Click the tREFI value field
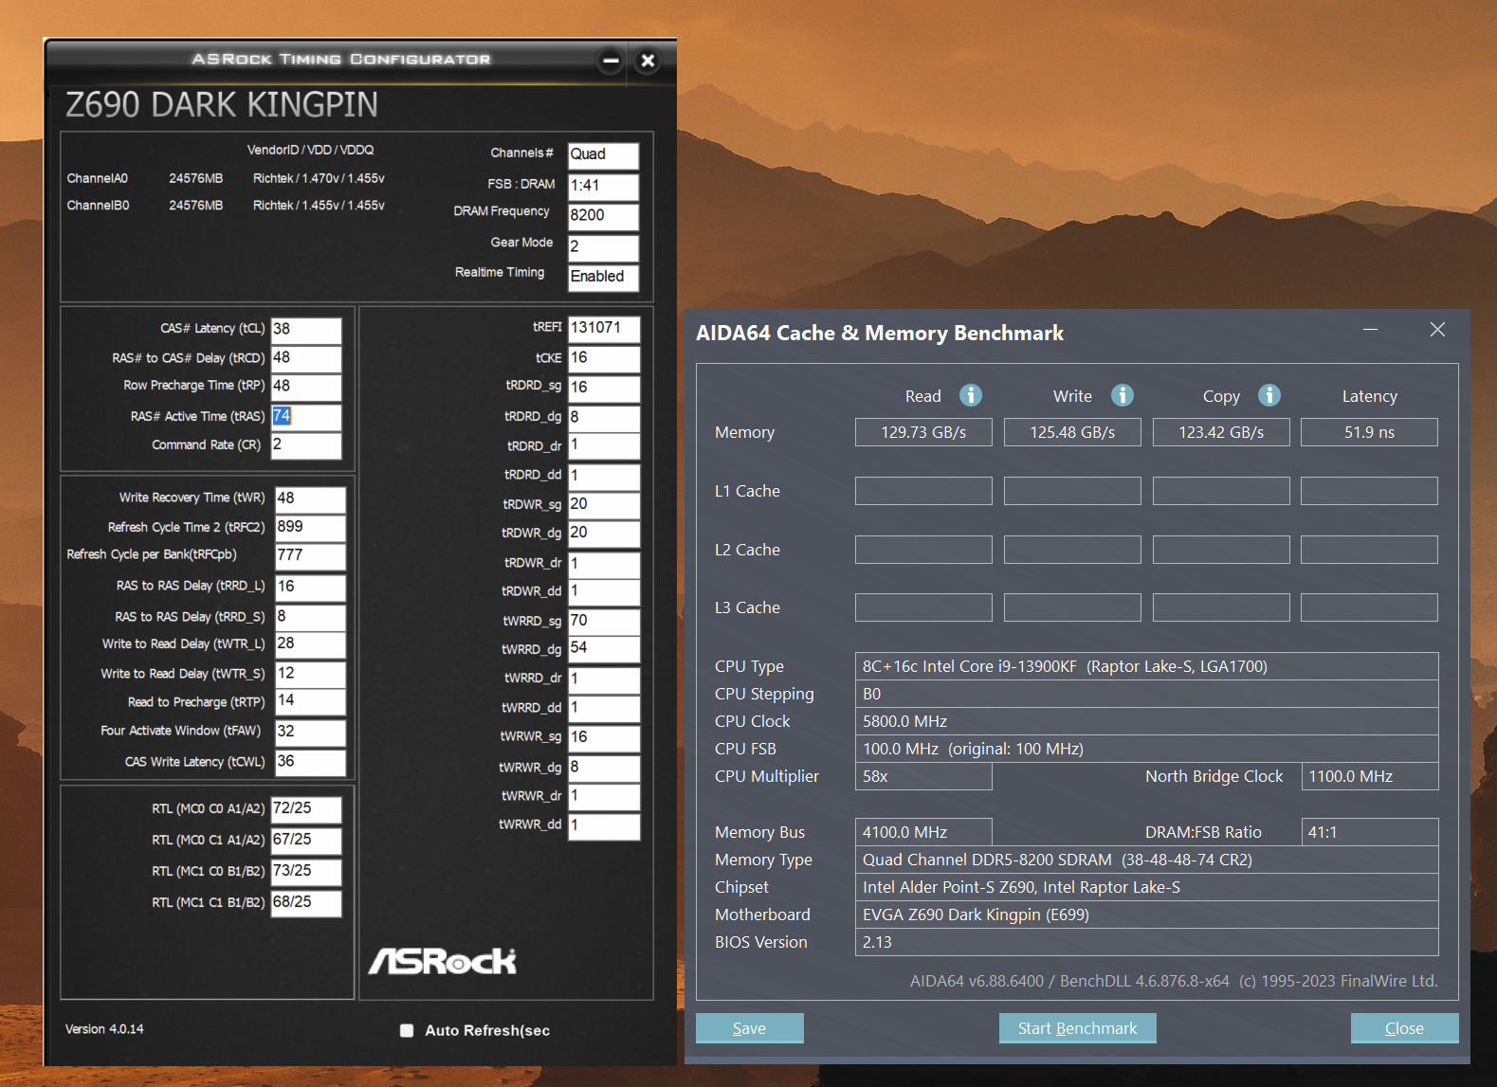 point(603,329)
